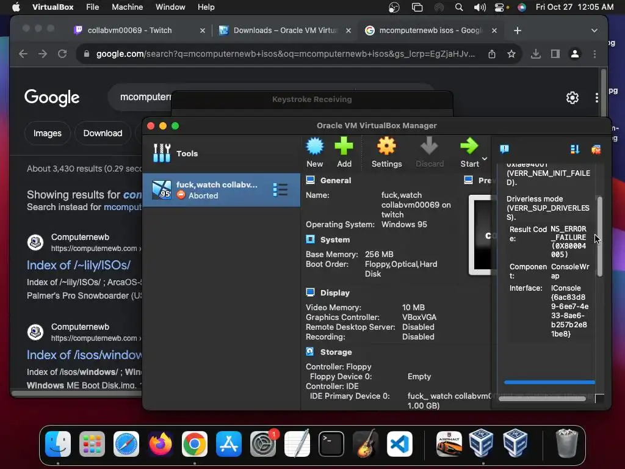The image size is (625, 469).
Task: Open a new Chrome tab
Action: click(518, 31)
